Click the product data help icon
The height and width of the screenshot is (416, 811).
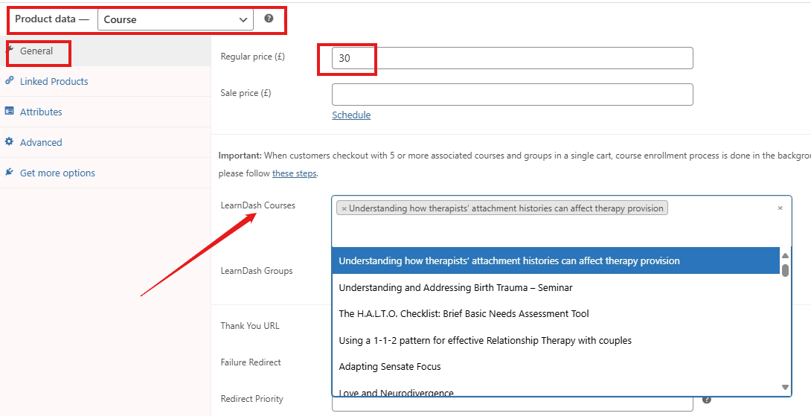[x=269, y=19]
